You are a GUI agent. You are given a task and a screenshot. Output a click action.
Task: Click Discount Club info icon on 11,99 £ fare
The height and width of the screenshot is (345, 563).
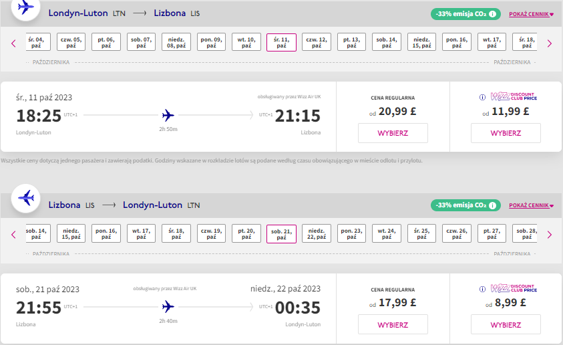click(483, 97)
